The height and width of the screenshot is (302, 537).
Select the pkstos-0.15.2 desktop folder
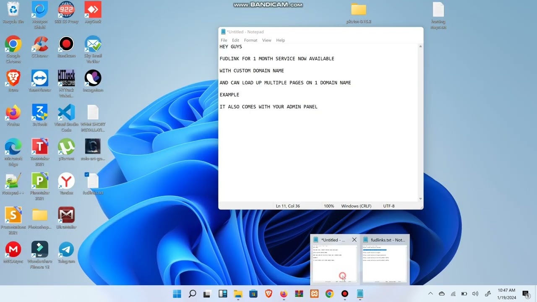pyautogui.click(x=359, y=13)
